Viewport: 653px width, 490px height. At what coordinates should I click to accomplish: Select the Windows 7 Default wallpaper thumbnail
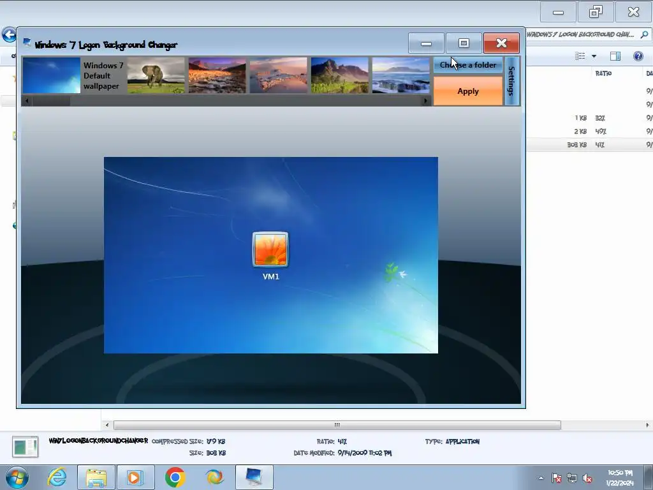point(51,75)
